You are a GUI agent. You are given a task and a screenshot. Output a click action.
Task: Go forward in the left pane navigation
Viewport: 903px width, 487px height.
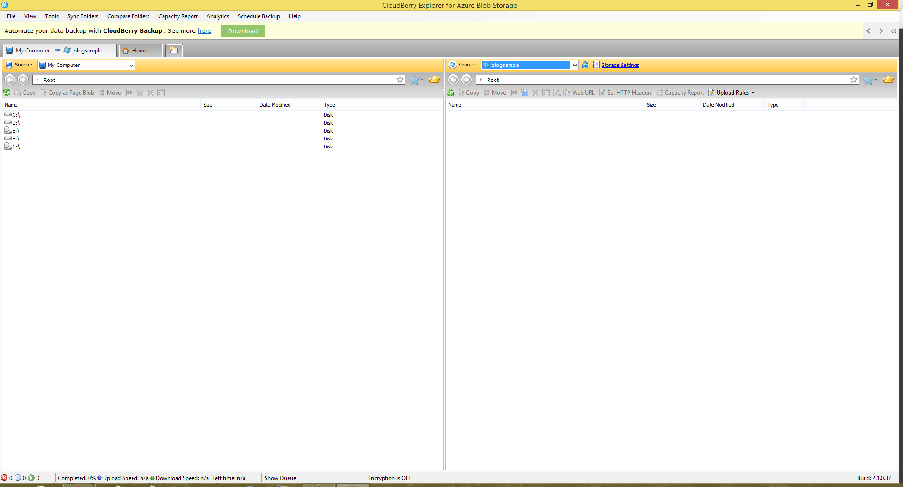[23, 80]
